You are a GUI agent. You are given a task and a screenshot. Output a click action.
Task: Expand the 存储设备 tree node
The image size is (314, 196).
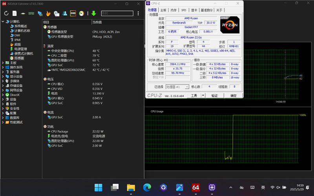[3, 86]
